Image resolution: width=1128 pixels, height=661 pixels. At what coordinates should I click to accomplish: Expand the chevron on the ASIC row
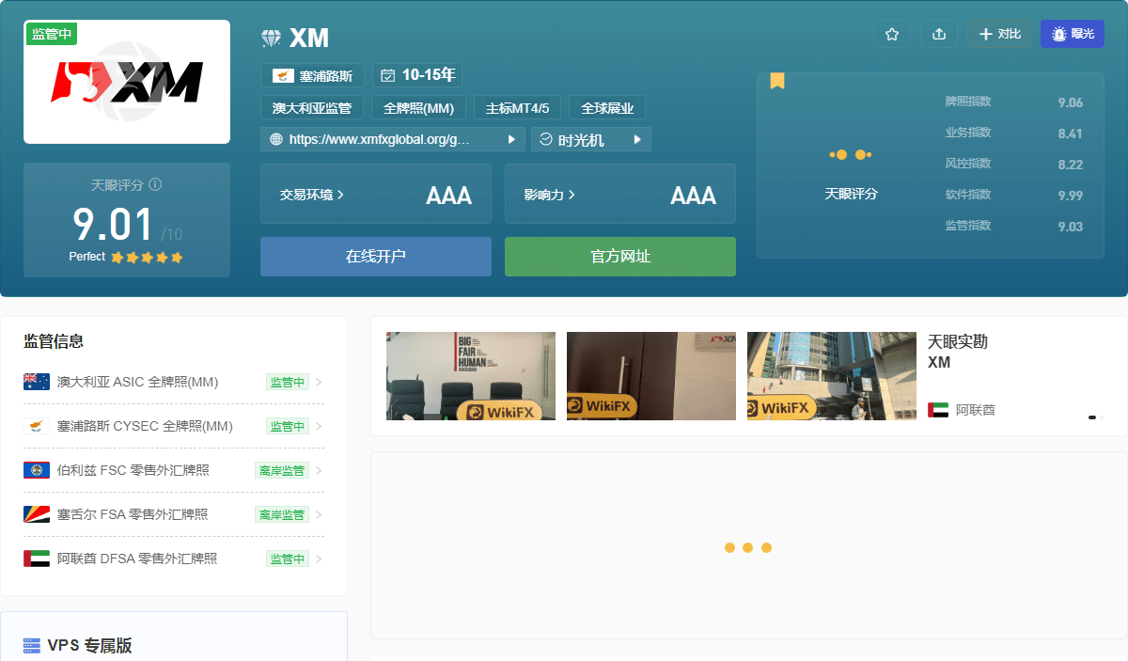[x=319, y=382]
